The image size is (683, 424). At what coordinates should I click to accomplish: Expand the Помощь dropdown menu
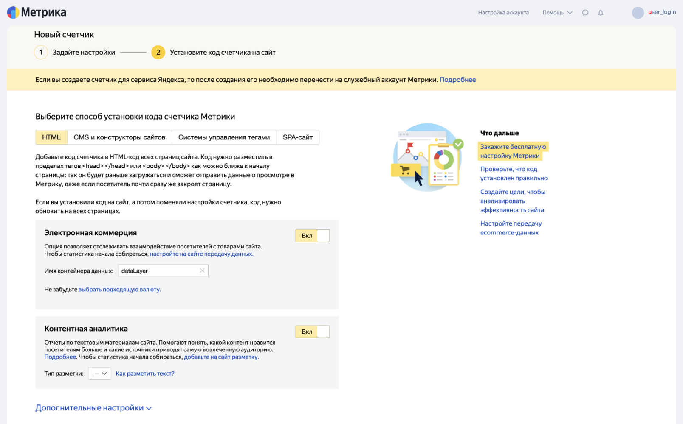557,13
